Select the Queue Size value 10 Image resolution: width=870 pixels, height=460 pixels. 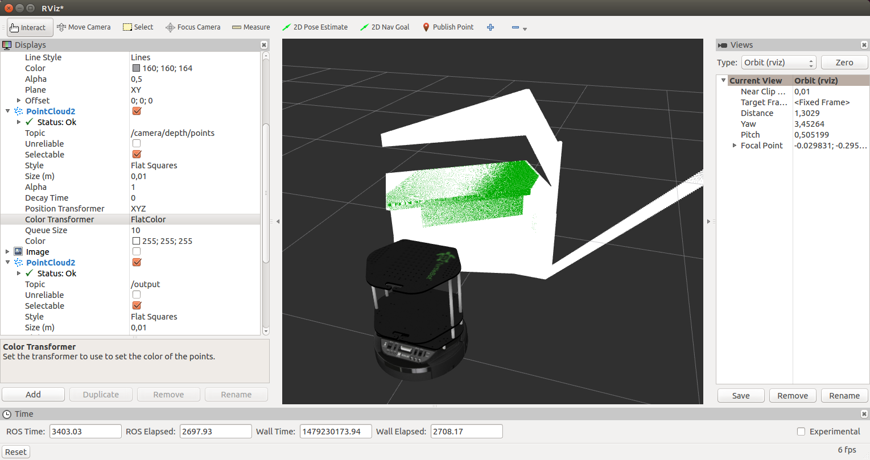click(x=135, y=230)
